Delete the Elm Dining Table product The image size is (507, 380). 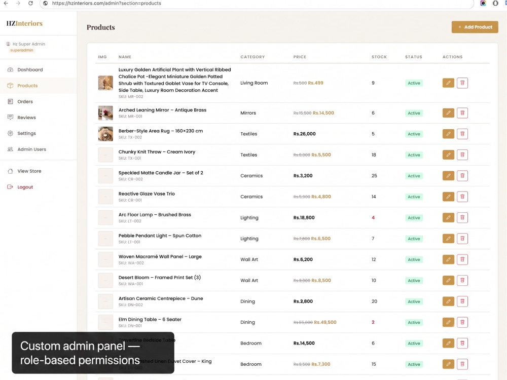pos(462,322)
